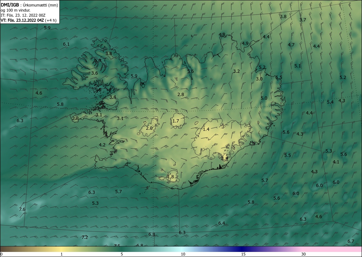Click the 3.2 value on the map

tap(236, 71)
